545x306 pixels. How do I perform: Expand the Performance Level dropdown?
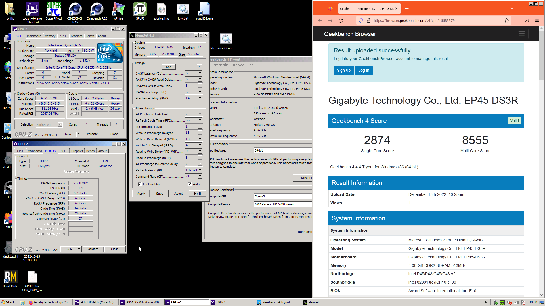pyautogui.click(x=200, y=126)
